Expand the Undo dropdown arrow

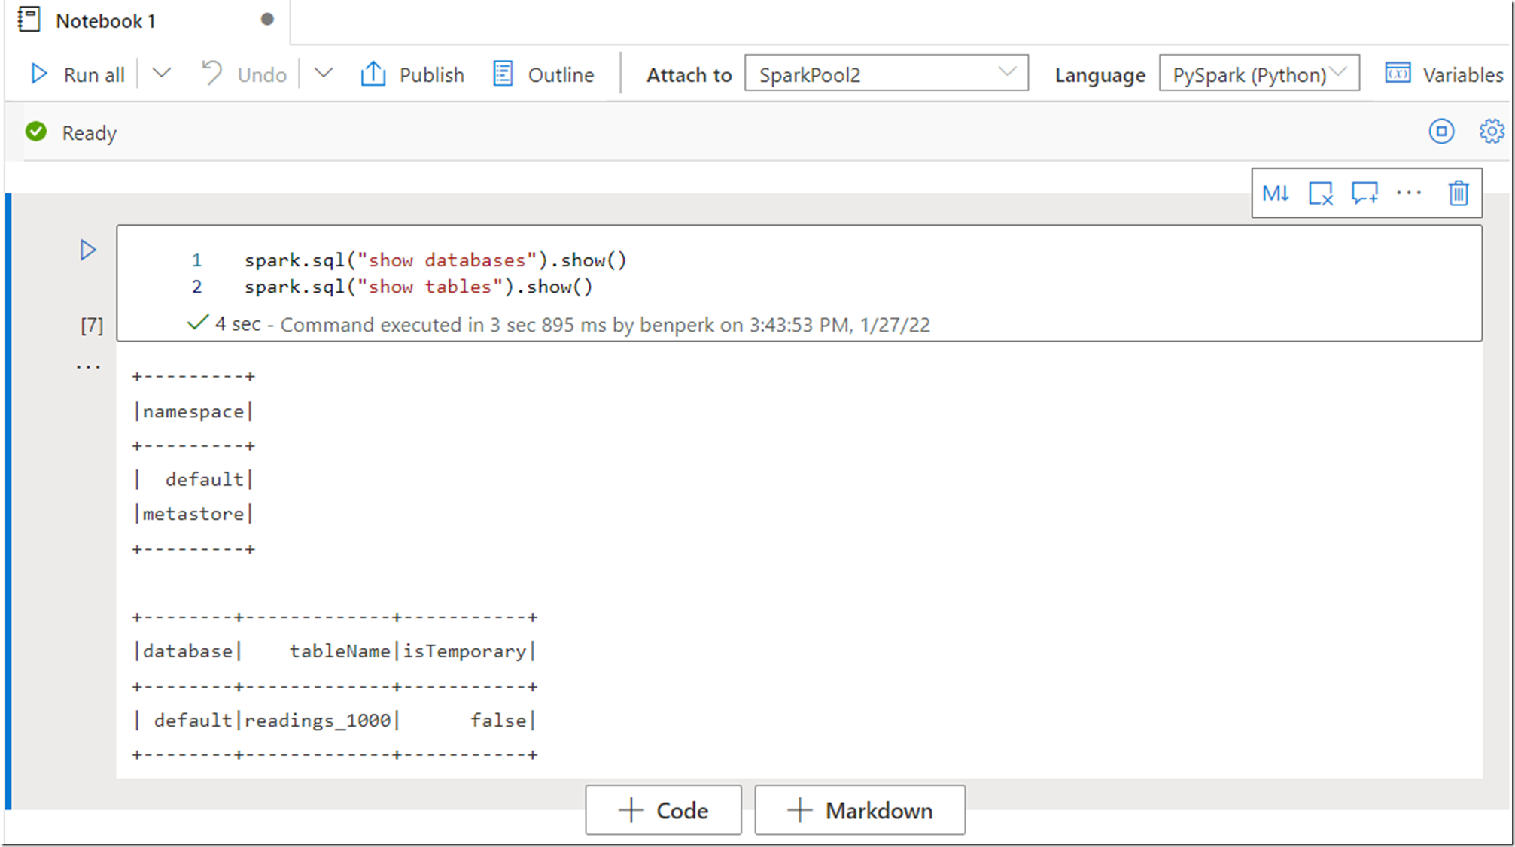[x=324, y=74]
